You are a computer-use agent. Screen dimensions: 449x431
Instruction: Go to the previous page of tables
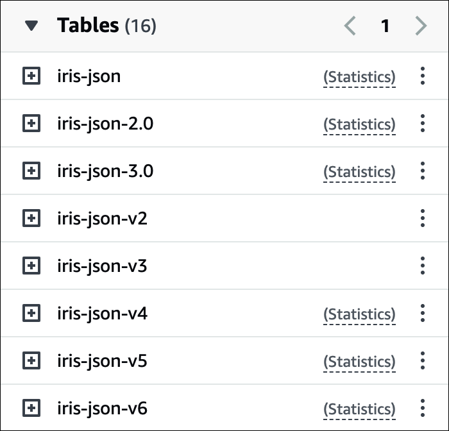click(x=350, y=26)
